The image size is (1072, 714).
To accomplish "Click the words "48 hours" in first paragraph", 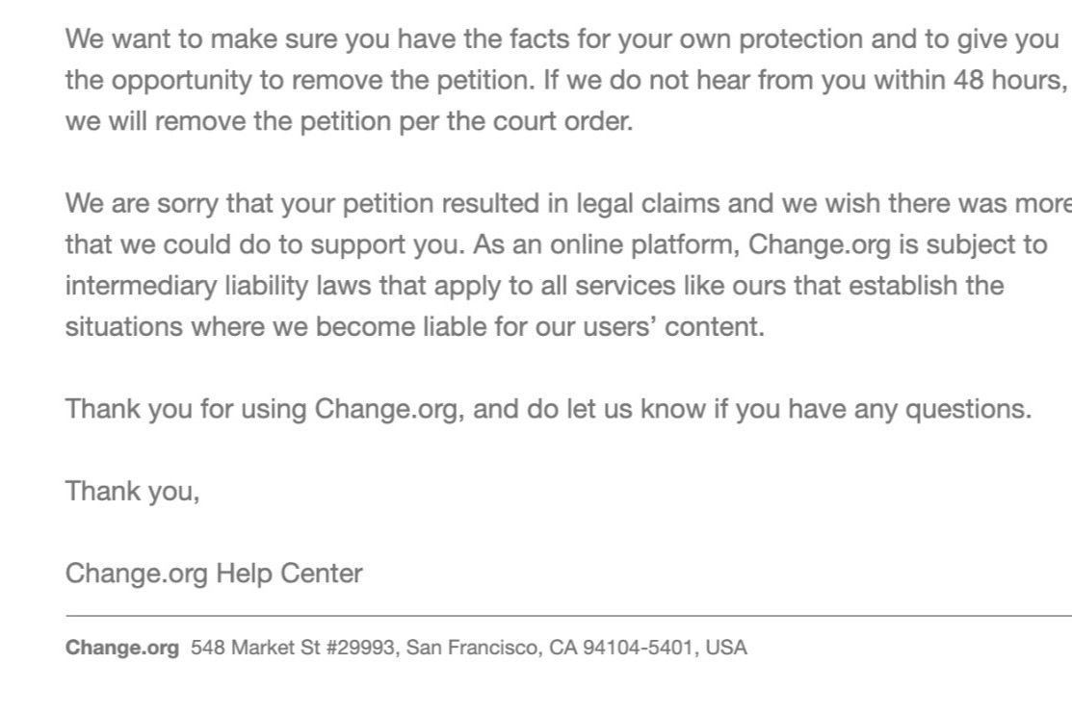I will pyautogui.click(x=1008, y=81).
